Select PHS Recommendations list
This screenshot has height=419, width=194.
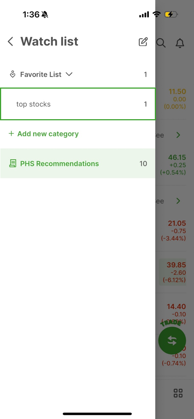click(x=78, y=164)
